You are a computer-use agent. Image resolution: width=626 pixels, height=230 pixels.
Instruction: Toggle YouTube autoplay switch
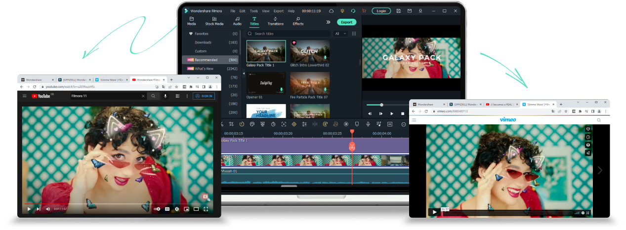tap(157, 209)
